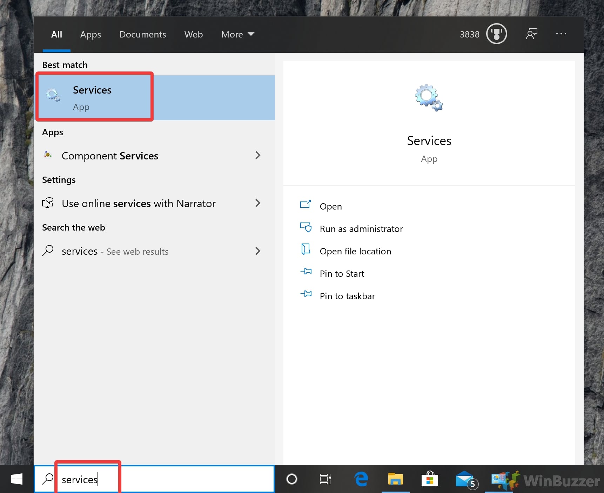Viewport: 604px width, 493px height.
Task: Click Open in the preview pane
Action: point(331,206)
